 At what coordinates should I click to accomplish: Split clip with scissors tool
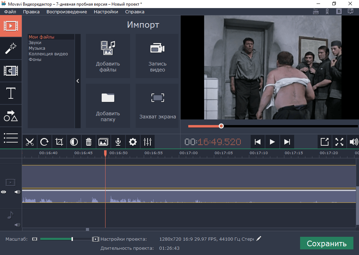(30, 142)
